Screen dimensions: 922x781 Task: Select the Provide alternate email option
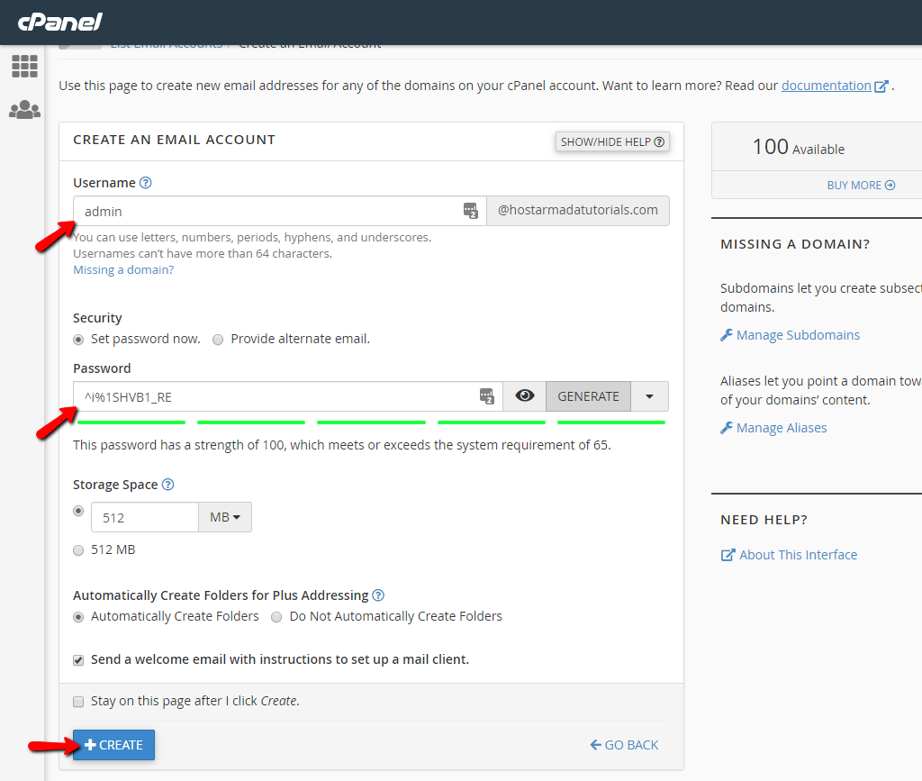219,340
